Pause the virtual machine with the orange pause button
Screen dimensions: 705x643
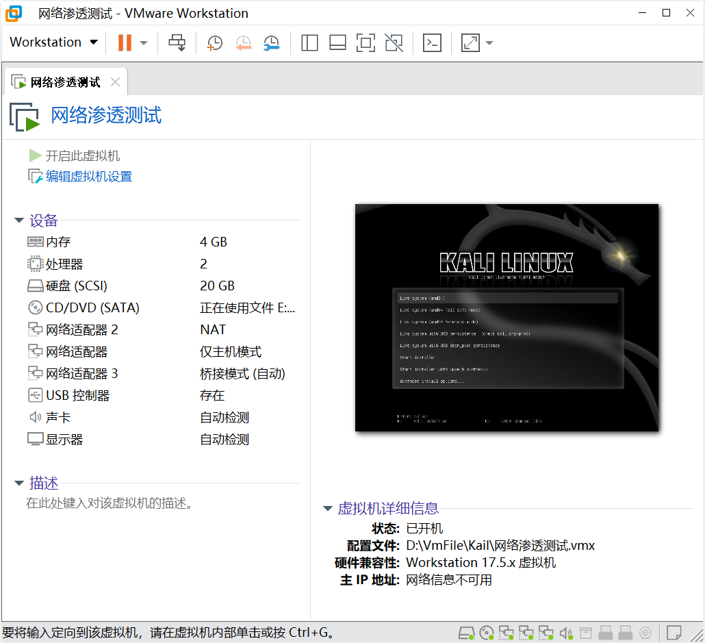125,42
